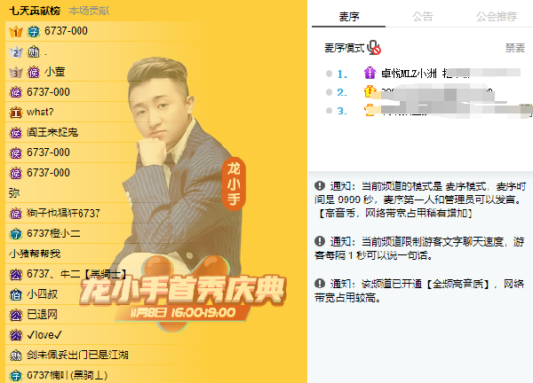This screenshot has width=533, height=383.
Task: Click the muted microphone icon beside 麦序模式
Action: (x=374, y=48)
